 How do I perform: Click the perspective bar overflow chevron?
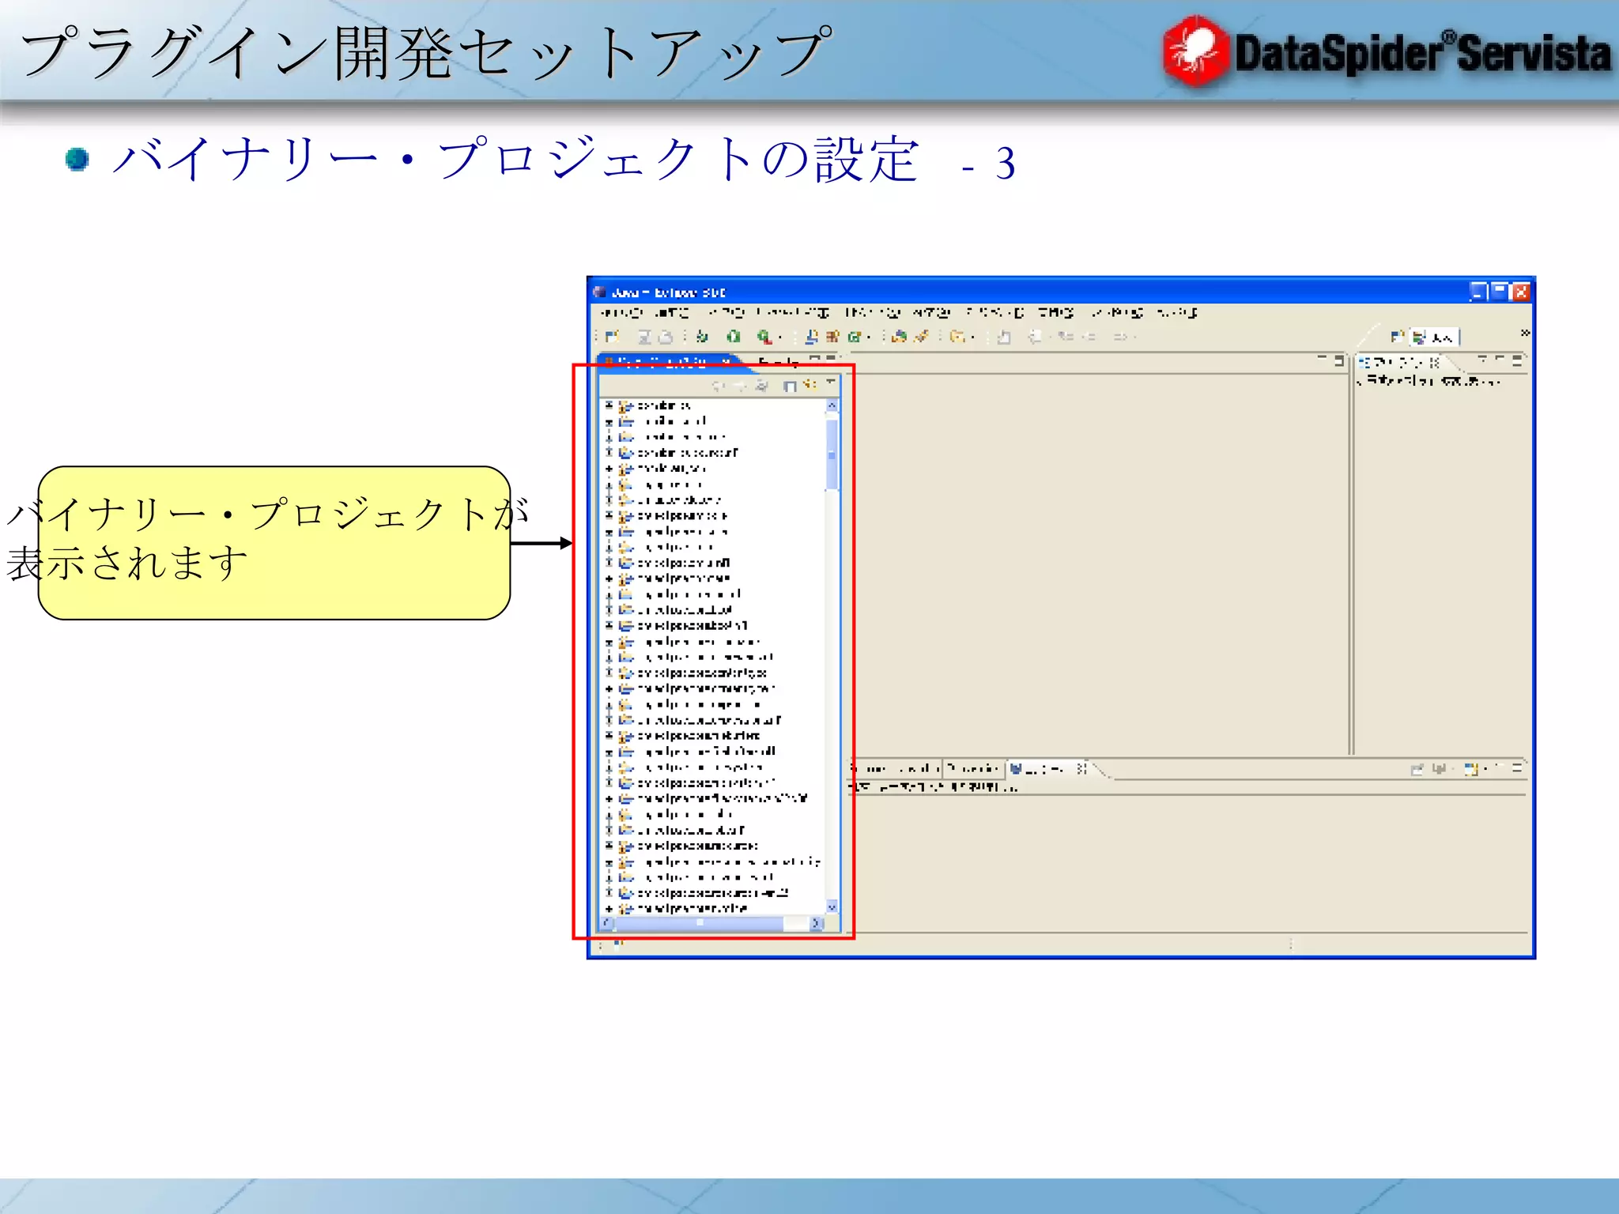(x=1524, y=333)
